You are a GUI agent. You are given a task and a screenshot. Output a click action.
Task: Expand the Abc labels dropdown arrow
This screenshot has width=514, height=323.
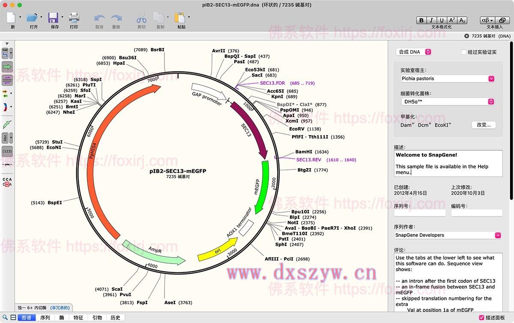[11, 138]
